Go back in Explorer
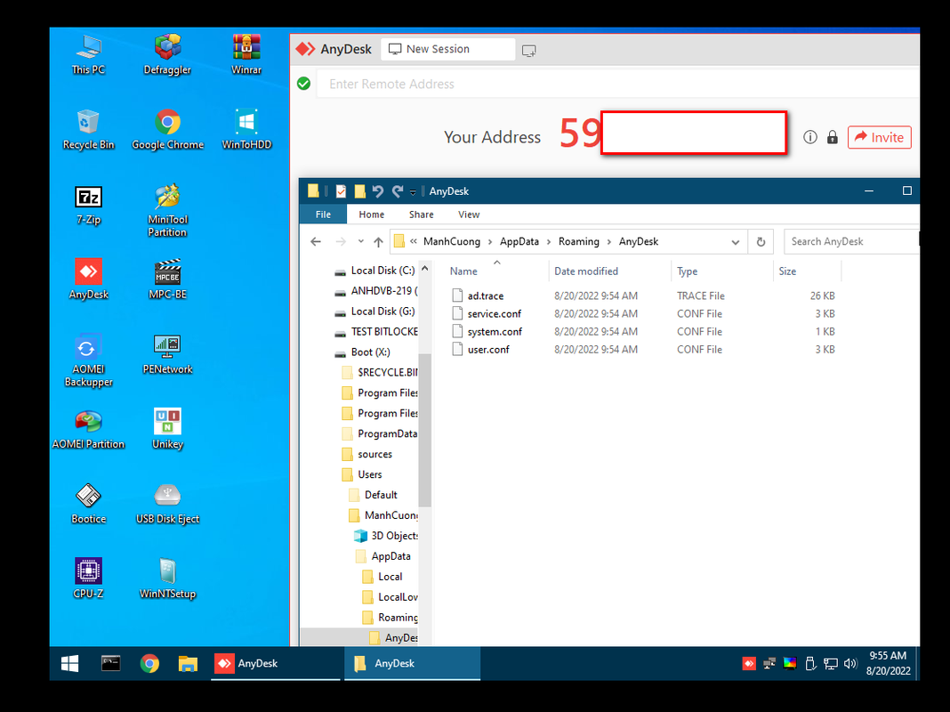The height and width of the screenshot is (712, 950). (316, 242)
